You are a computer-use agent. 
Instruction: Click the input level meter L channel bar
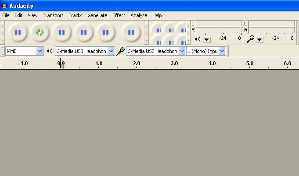[271, 24]
